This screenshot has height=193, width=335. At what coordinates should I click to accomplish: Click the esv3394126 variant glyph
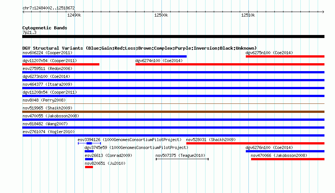pos(89,143)
